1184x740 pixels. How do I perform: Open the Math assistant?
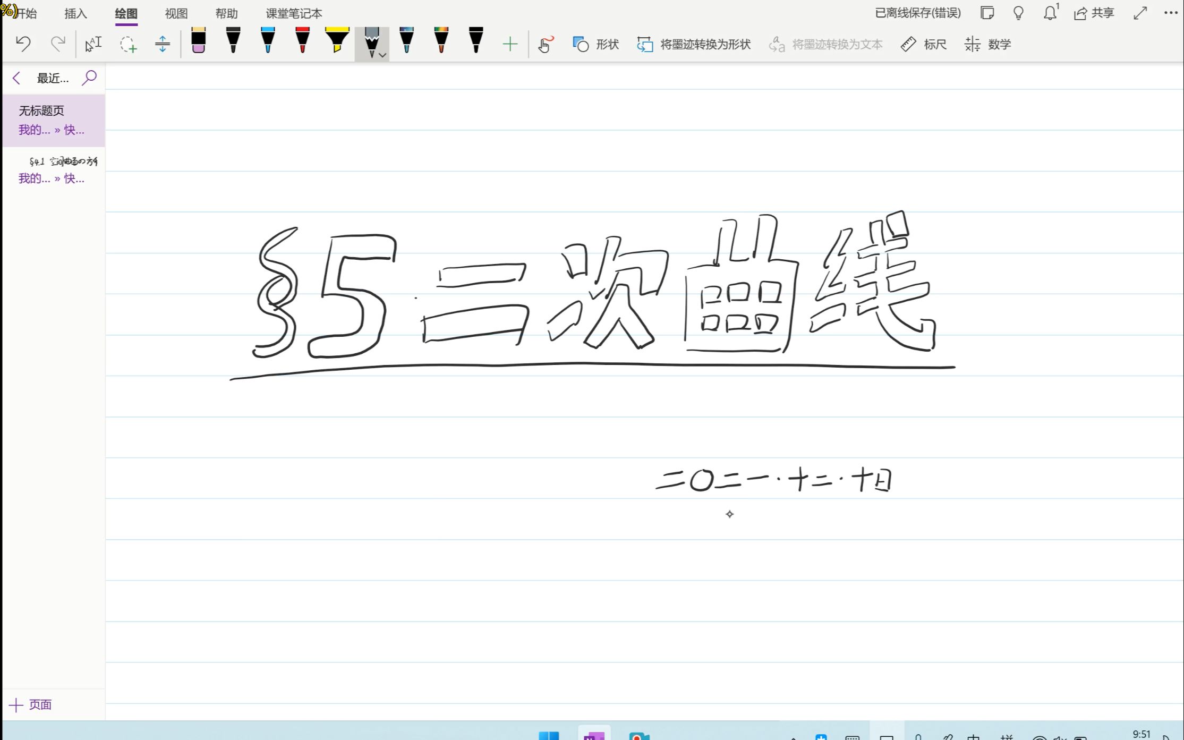pos(987,44)
